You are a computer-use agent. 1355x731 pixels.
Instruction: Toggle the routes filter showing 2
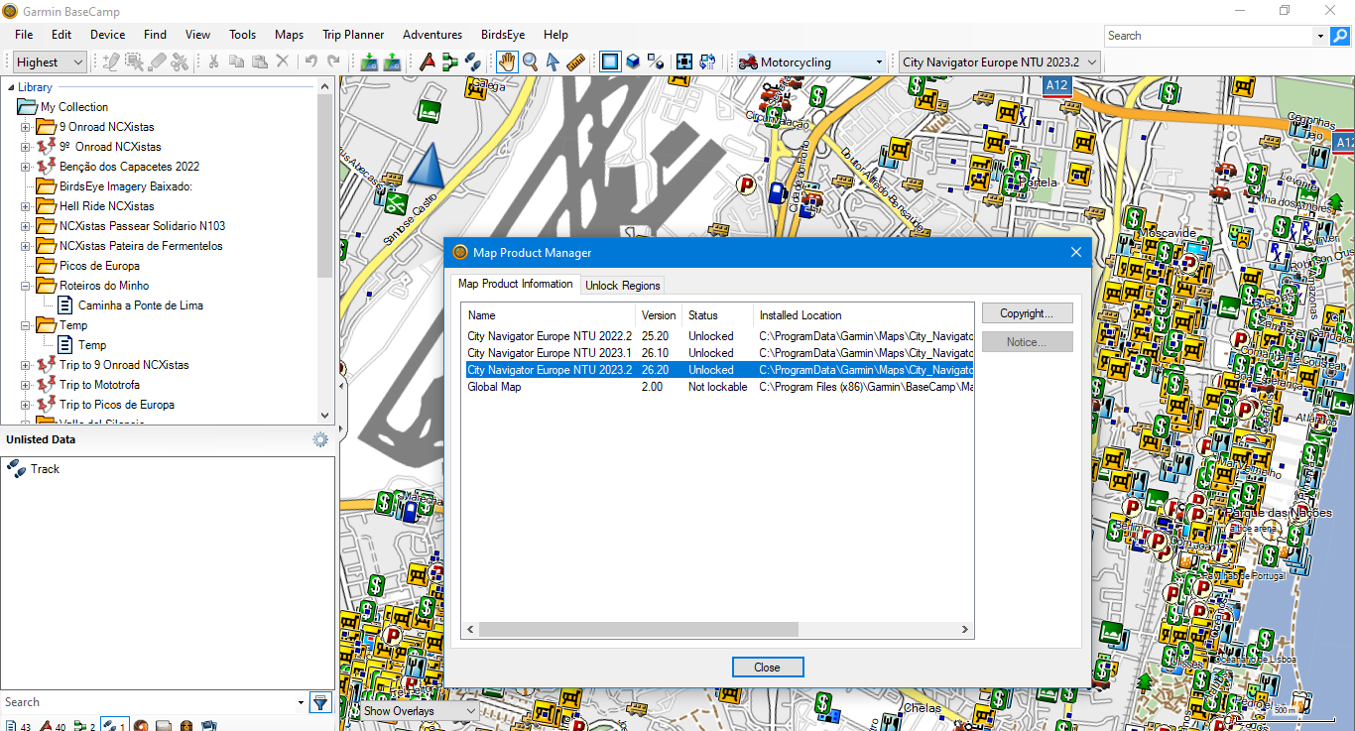pos(83,726)
